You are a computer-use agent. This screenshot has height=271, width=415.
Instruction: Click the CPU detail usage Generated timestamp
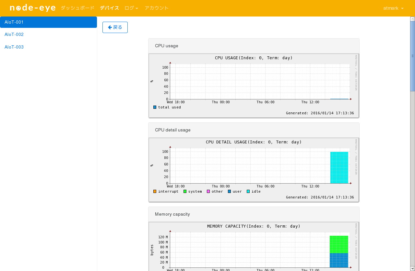pyautogui.click(x=320, y=197)
